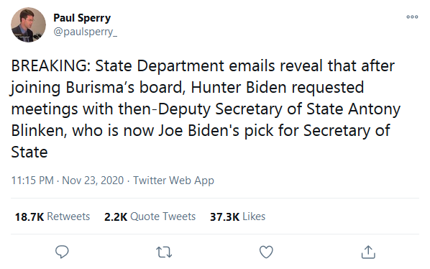View the 2.2K Quote Tweets

coord(150,216)
